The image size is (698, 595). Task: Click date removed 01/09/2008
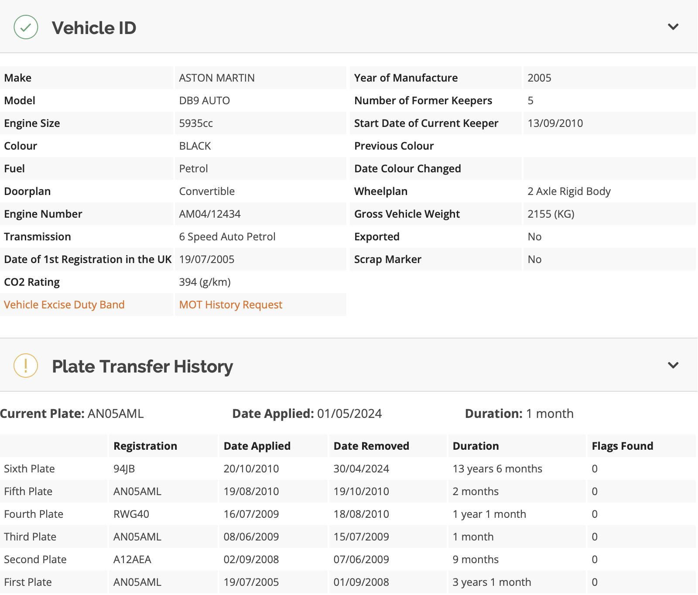click(x=361, y=582)
